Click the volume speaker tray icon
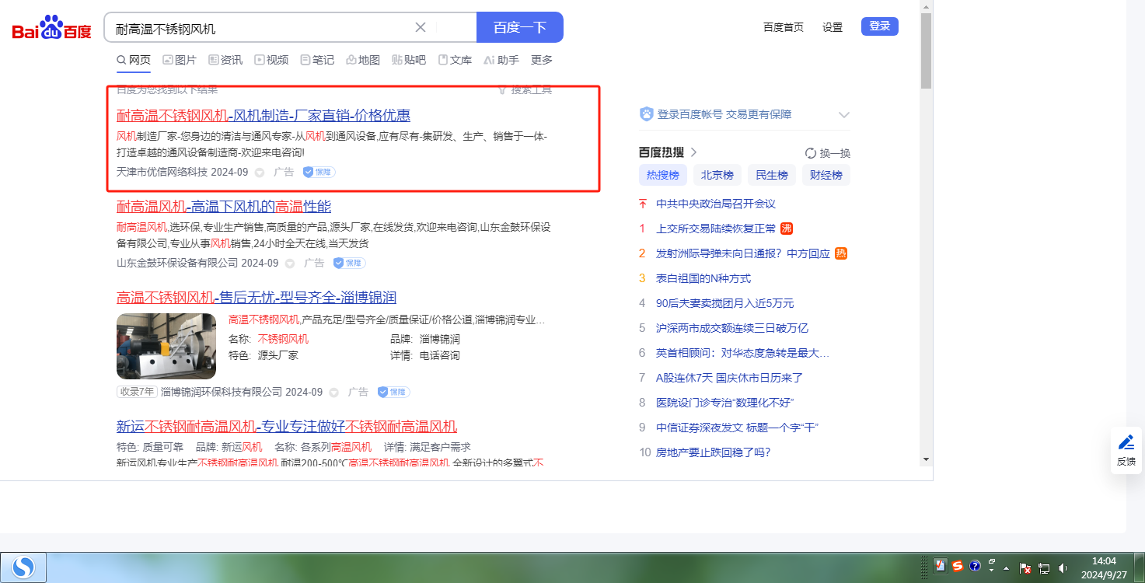The height and width of the screenshot is (583, 1145). click(1063, 568)
